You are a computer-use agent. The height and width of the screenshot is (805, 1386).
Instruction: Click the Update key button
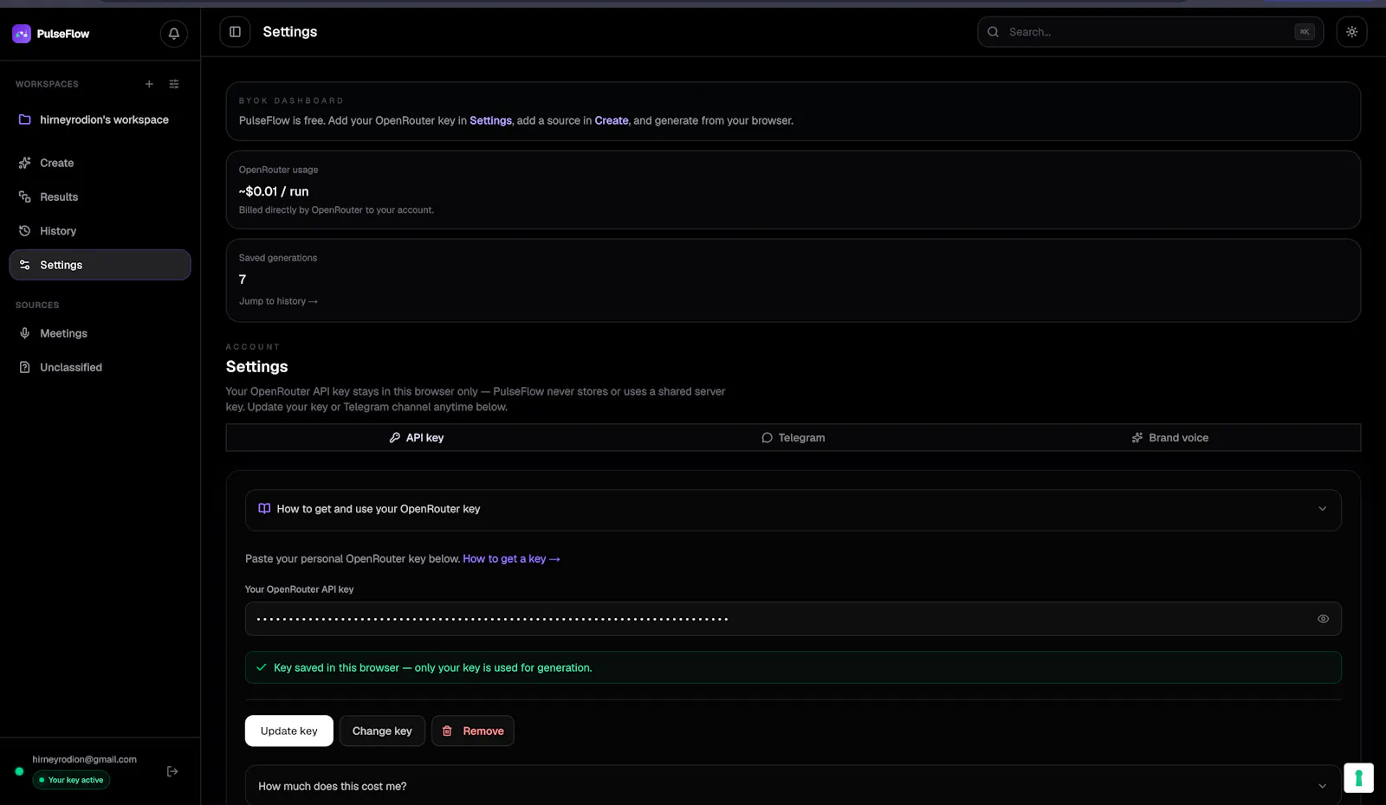click(x=289, y=731)
